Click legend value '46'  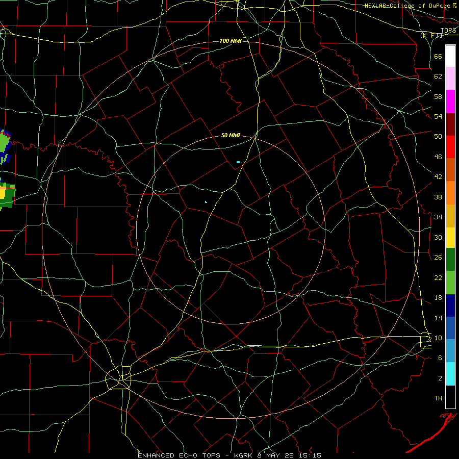pos(438,157)
